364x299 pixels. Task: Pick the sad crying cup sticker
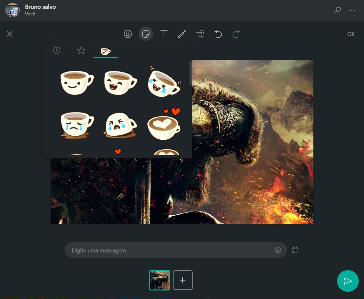[77, 125]
